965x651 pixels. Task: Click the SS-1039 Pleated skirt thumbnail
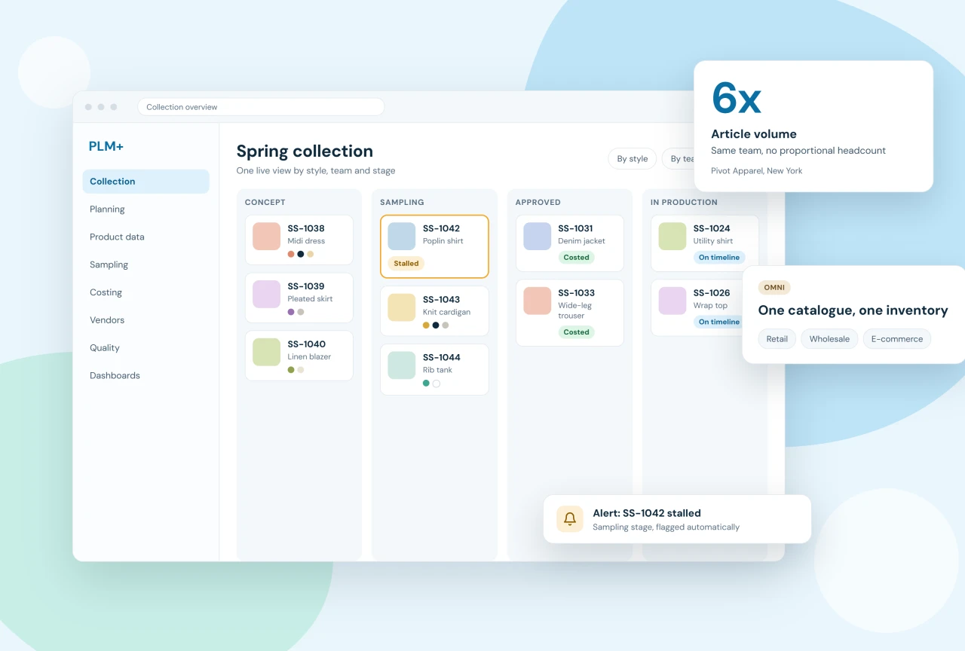[267, 294]
